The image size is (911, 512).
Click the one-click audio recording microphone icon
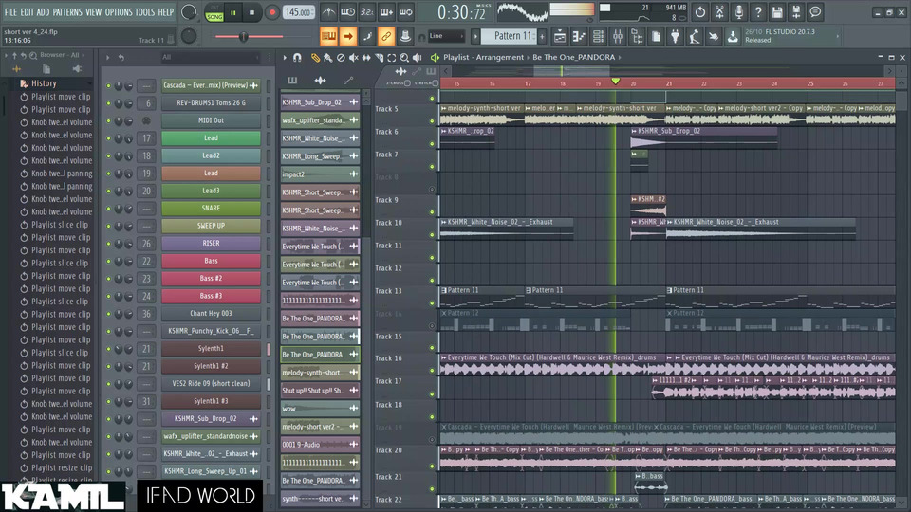click(x=738, y=11)
